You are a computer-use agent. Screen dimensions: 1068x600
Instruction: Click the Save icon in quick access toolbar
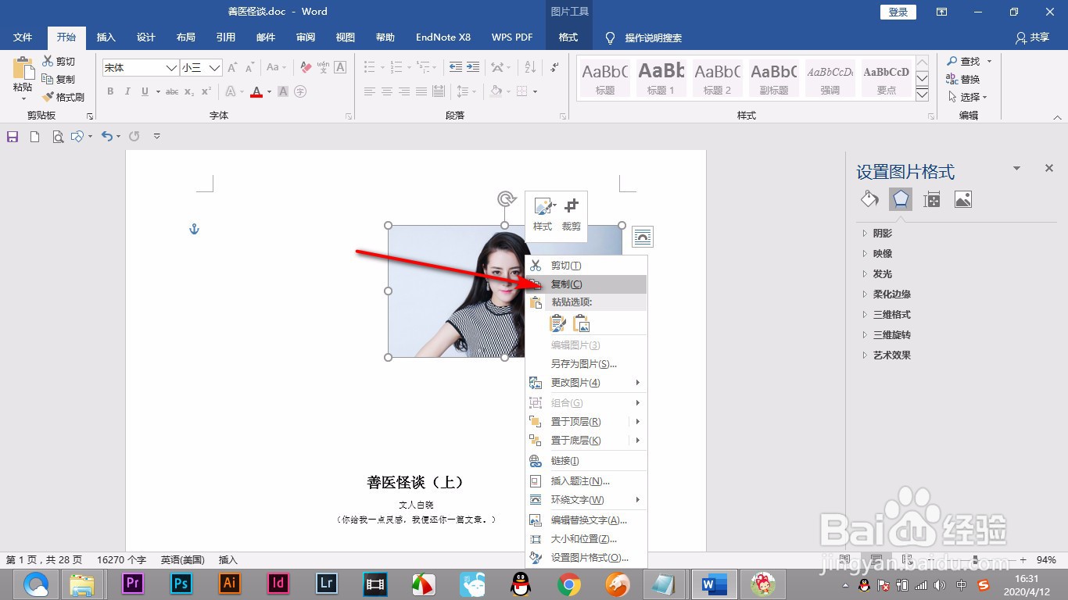[13, 136]
